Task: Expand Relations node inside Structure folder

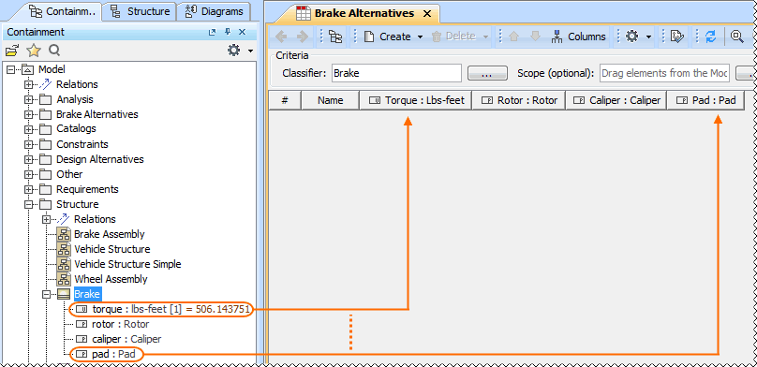Action: click(x=46, y=219)
